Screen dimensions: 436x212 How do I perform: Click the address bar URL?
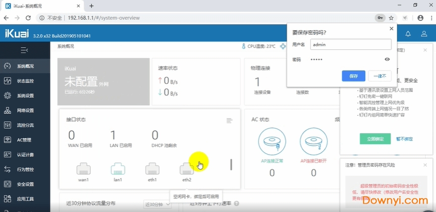pyautogui.click(x=104, y=18)
